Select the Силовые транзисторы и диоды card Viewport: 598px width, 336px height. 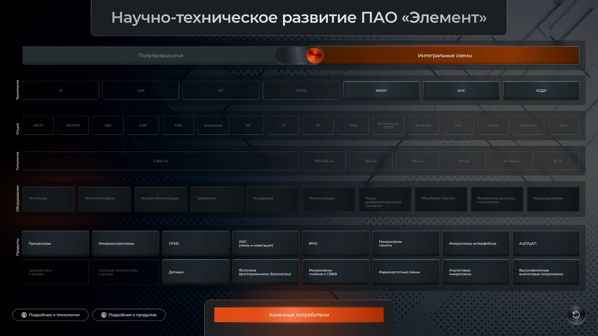126,272
